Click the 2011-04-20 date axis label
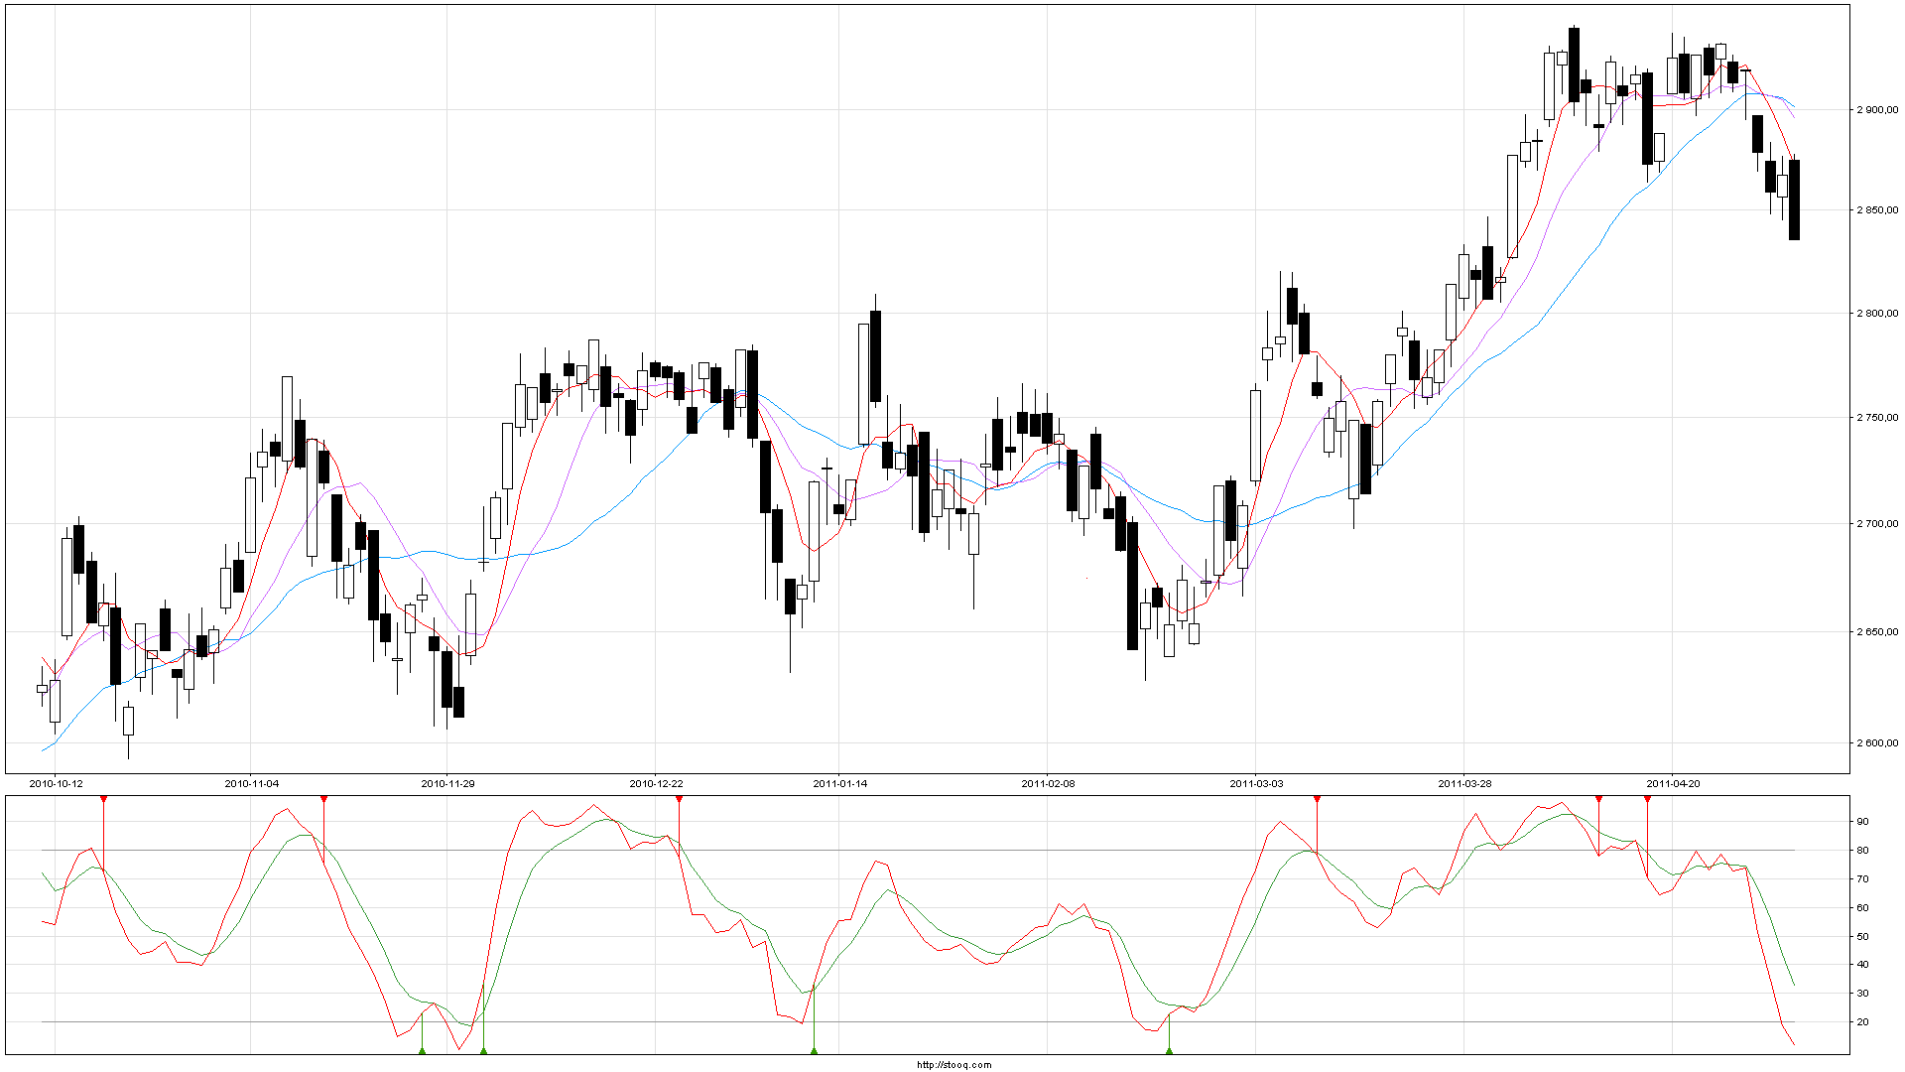The height and width of the screenshot is (1072, 1905). (x=1673, y=783)
